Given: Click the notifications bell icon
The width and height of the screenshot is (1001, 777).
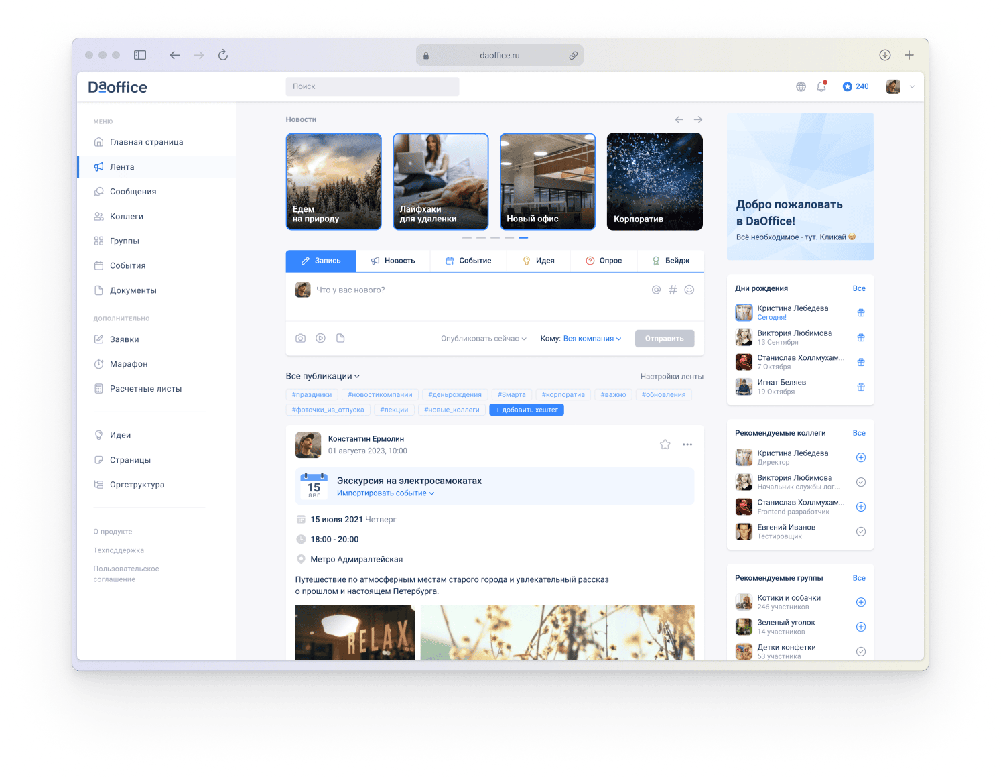Looking at the screenshot, I should [821, 86].
